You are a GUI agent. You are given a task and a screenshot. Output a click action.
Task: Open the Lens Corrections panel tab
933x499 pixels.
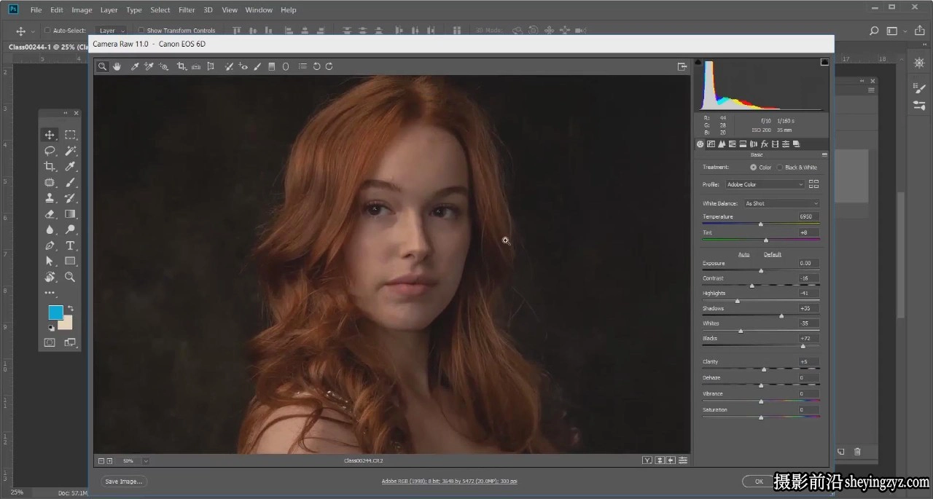754,144
